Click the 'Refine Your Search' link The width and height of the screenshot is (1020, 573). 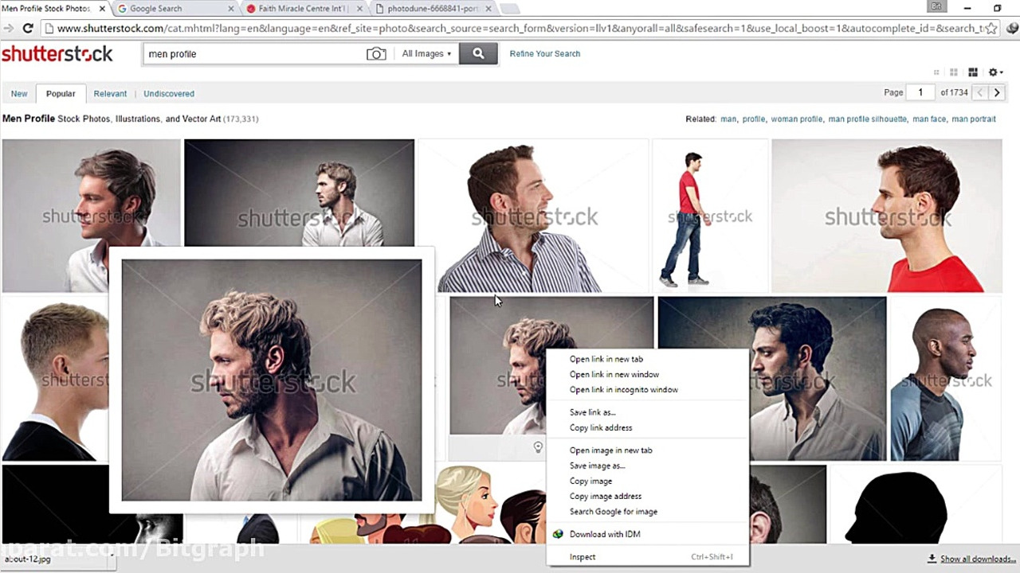[x=545, y=54]
